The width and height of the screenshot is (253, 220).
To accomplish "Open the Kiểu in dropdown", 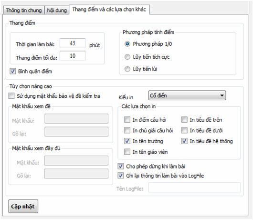I will click(187, 95).
